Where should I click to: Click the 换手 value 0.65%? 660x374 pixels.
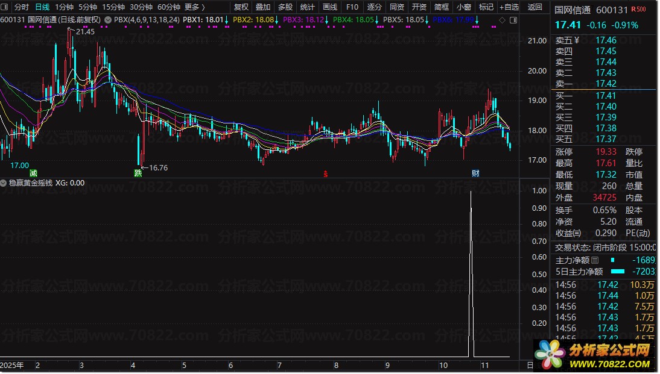(604, 210)
